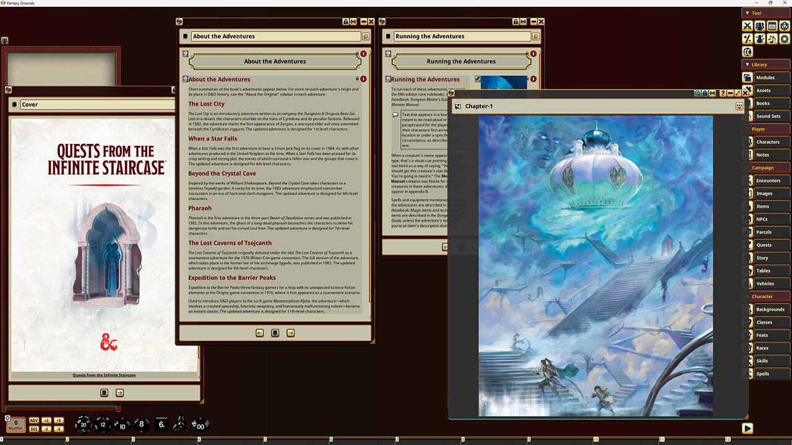
Task: Follow the Quests from the Infinite Staircase link
Action: tap(103, 375)
